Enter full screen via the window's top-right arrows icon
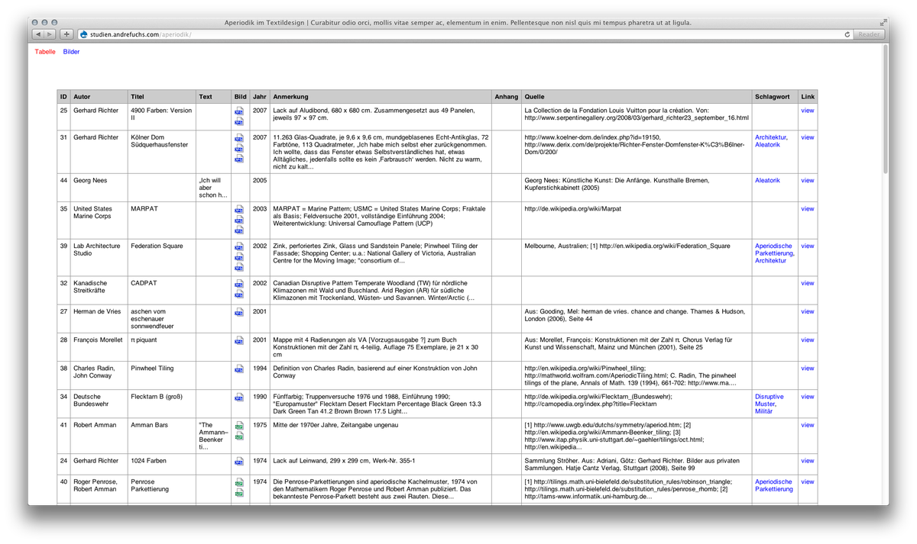The width and height of the screenshot is (917, 544). tap(882, 23)
